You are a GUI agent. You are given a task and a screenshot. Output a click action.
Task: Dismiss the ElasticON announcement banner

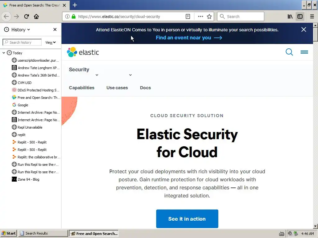(x=304, y=29)
